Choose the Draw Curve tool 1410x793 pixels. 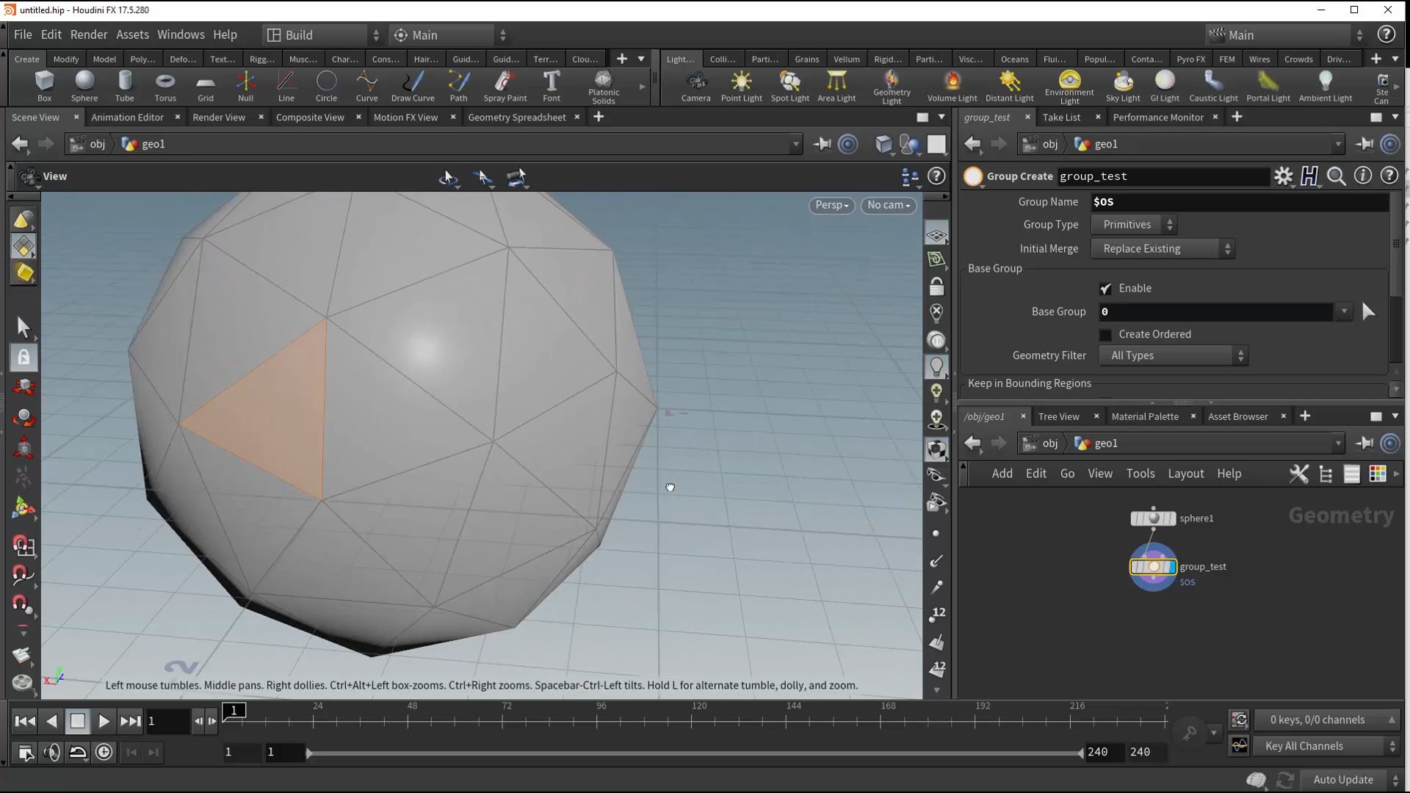point(413,86)
